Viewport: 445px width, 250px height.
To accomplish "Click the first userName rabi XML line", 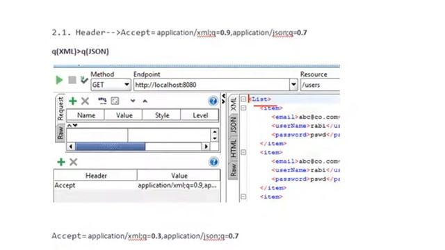I will tap(305, 126).
